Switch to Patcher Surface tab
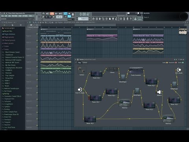The image size is (189, 142). [85, 63]
